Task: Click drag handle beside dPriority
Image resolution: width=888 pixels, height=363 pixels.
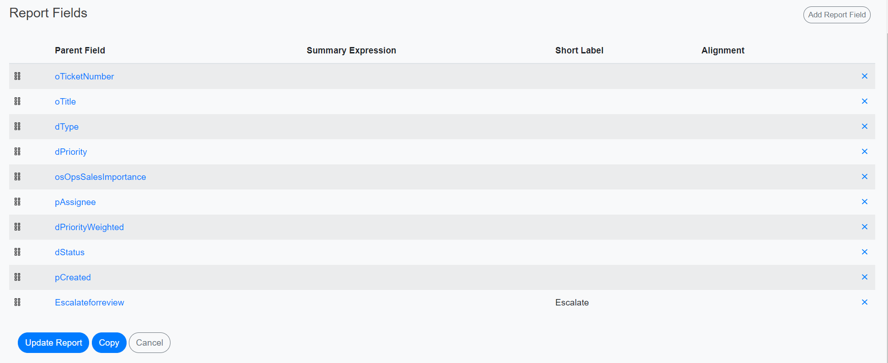Action: pyautogui.click(x=17, y=152)
